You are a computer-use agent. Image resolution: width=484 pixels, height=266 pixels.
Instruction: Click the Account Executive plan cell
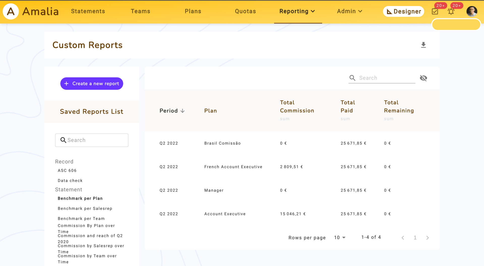tap(225, 214)
